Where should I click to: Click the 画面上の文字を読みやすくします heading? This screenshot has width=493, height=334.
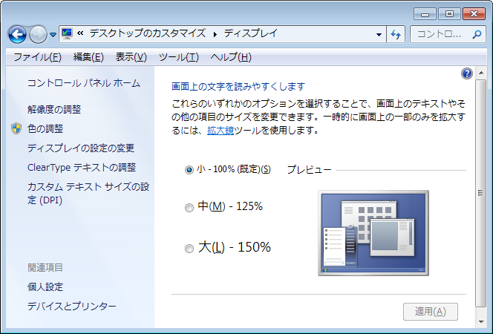tap(238, 86)
